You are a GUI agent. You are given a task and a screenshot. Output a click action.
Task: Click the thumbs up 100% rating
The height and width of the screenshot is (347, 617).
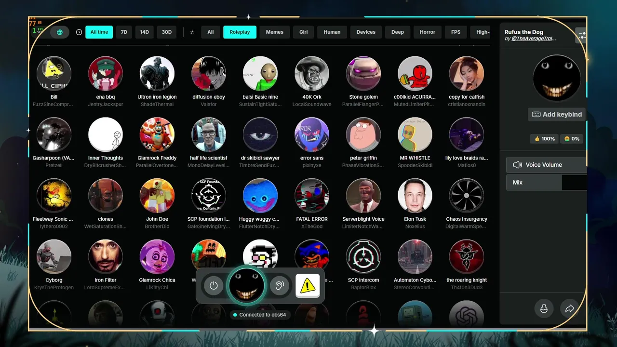click(x=544, y=139)
